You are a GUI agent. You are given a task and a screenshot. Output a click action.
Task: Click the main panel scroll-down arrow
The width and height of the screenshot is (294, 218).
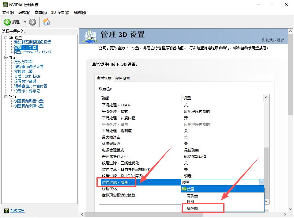[290, 209]
